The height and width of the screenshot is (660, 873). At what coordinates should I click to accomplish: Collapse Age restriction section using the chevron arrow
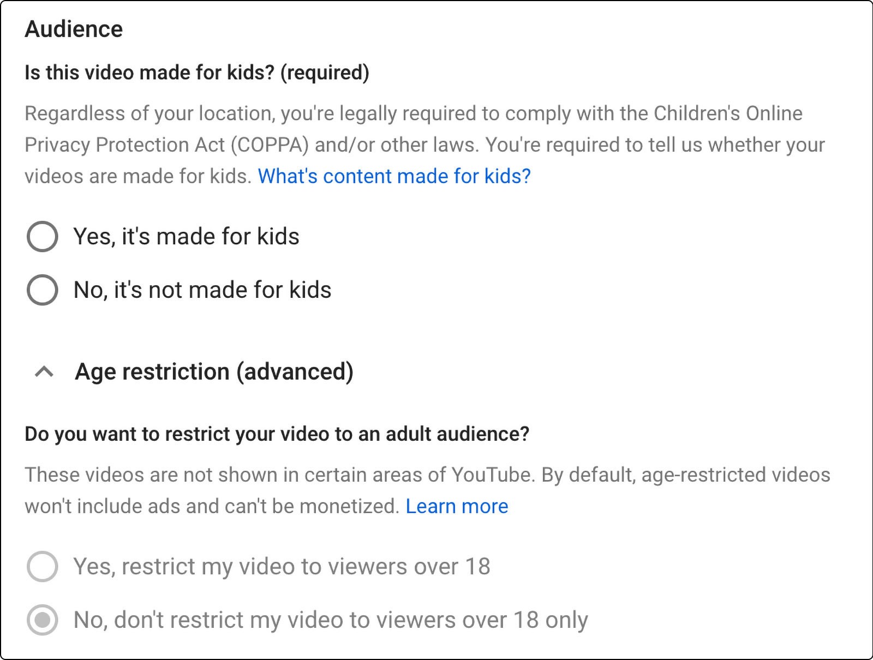click(44, 372)
